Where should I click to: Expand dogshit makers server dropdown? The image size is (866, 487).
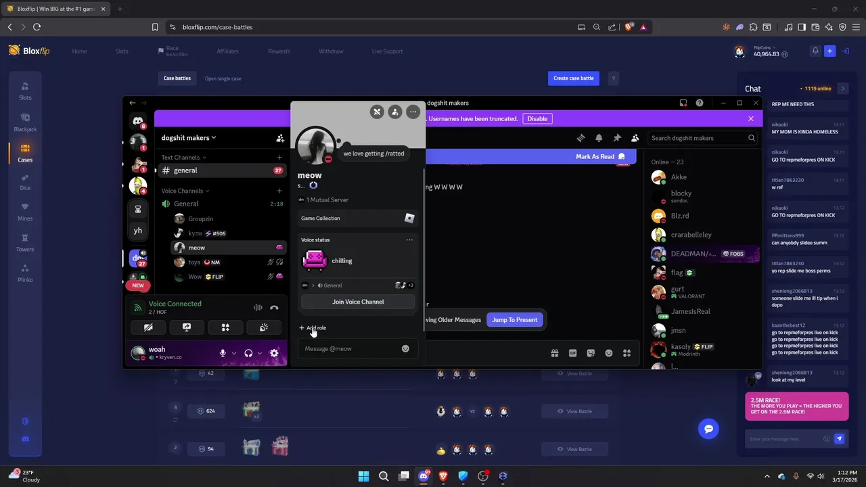tap(189, 138)
